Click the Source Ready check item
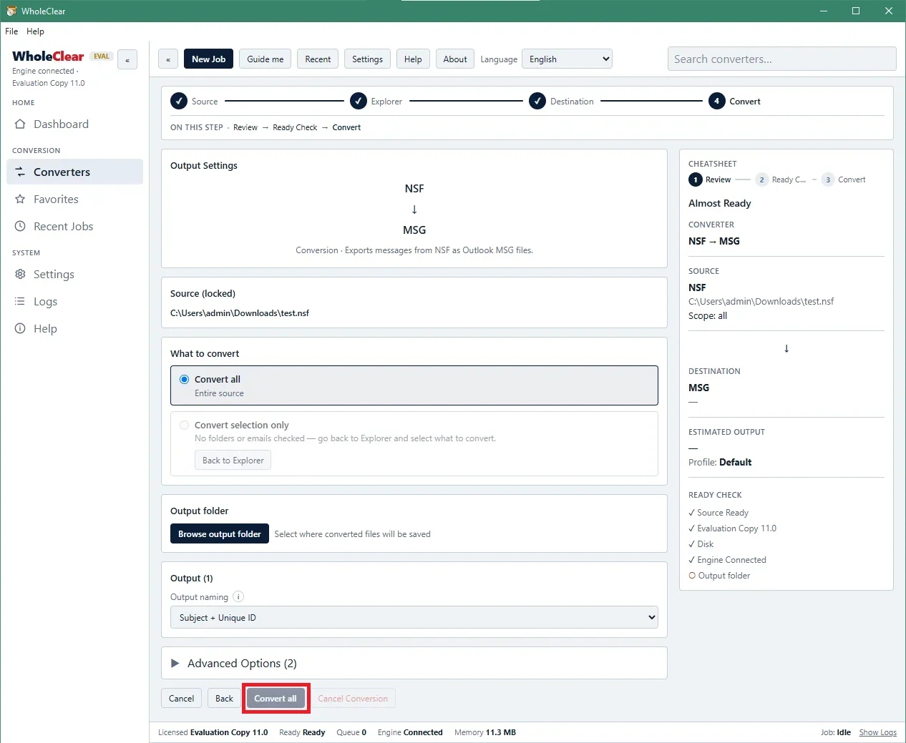 (x=719, y=513)
